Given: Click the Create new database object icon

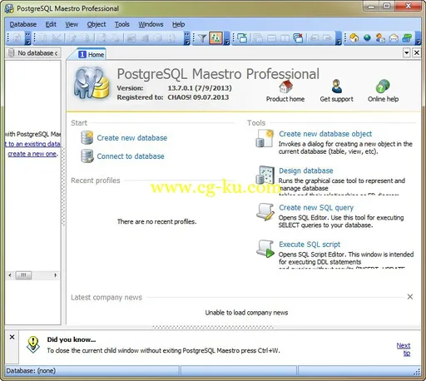Looking at the screenshot, I should (265, 138).
